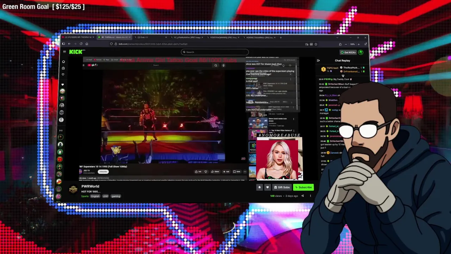The image size is (451, 254).
Task: Close the PWRWorld browser tab
Action: pos(130,37)
